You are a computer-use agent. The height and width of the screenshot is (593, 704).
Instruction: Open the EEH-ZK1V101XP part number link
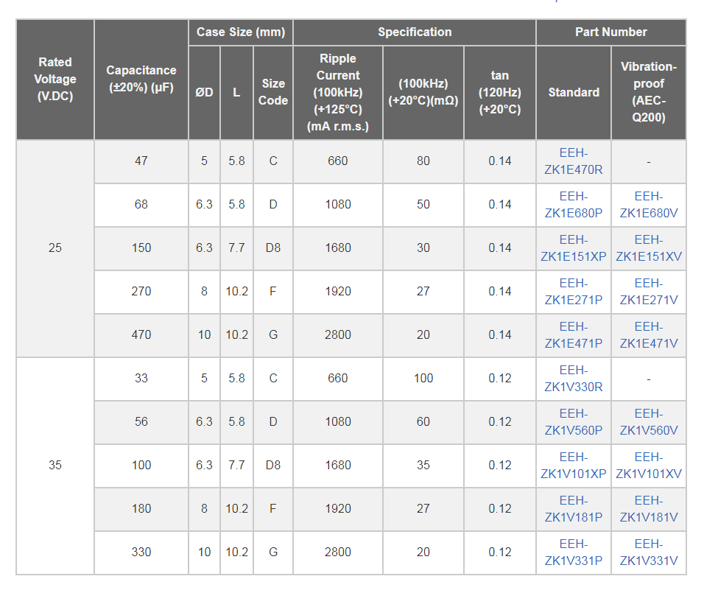pos(573,466)
